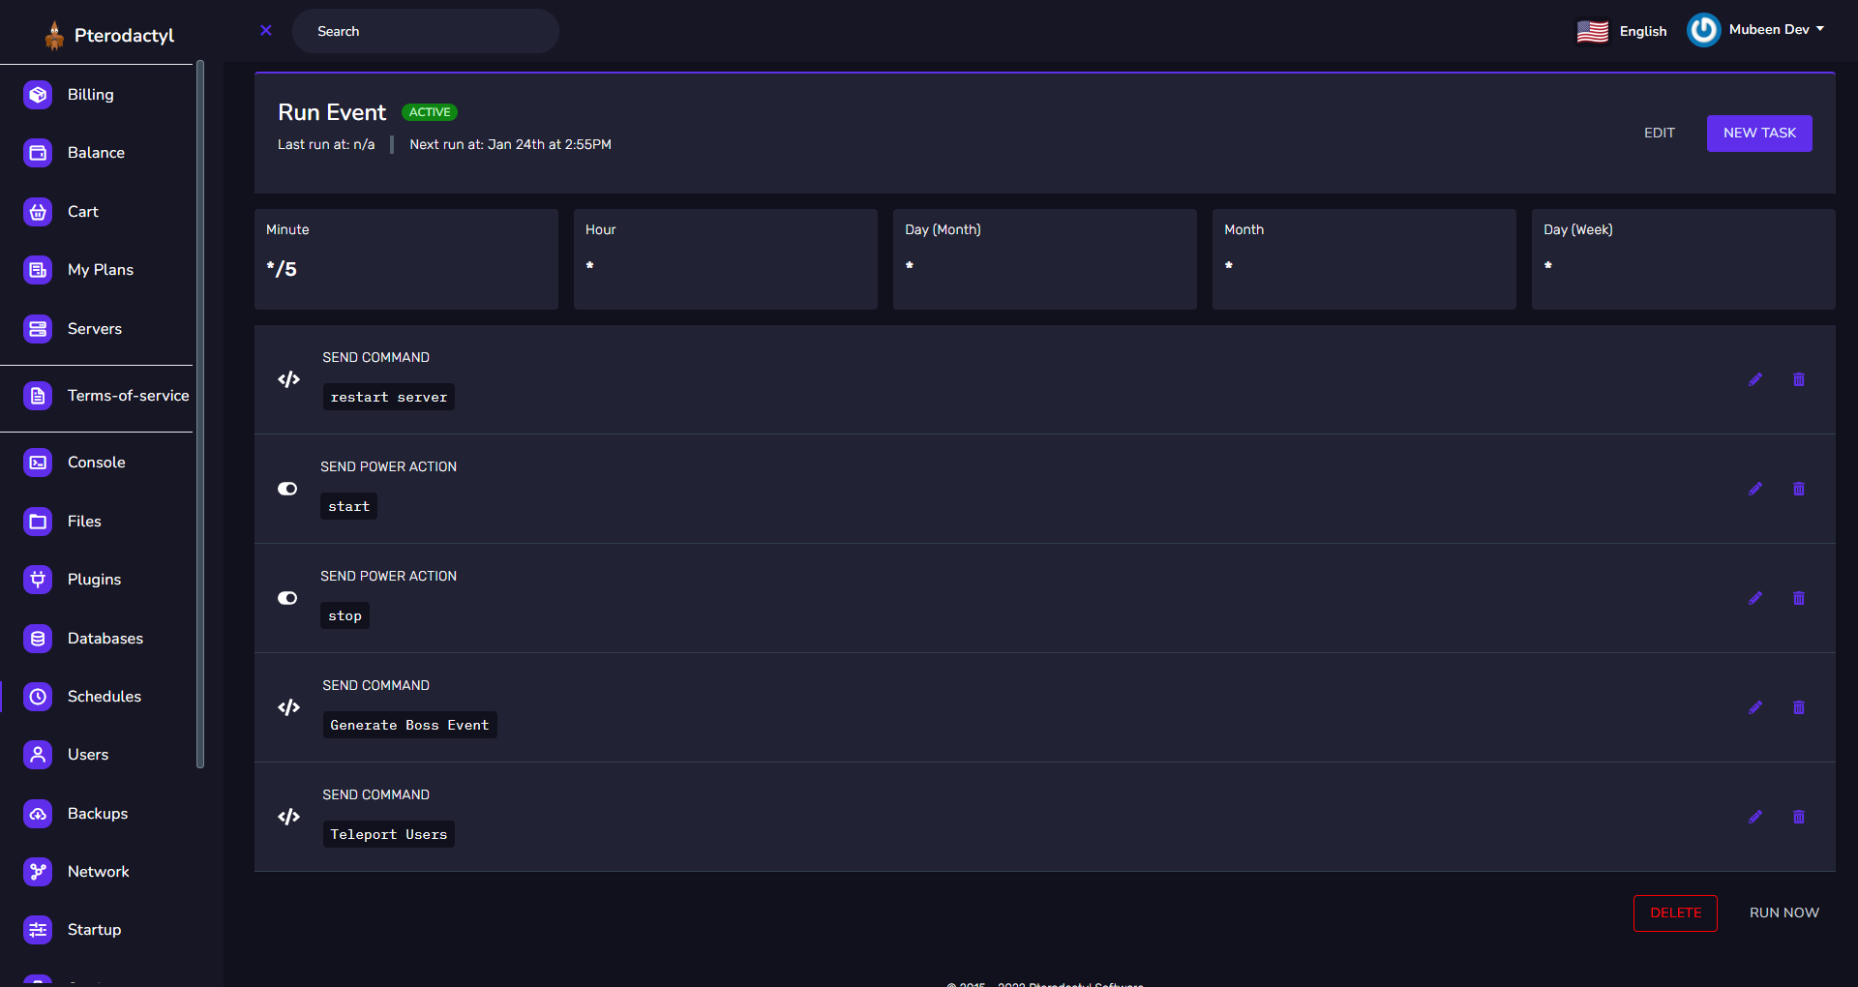Click the toggle icon on stop power action
The image size is (1858, 987).
[x=287, y=598]
